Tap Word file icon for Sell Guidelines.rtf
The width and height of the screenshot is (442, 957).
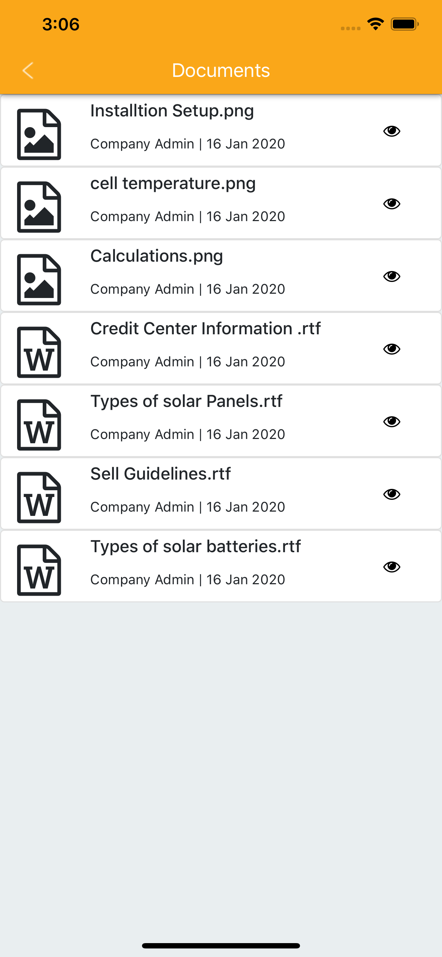(39, 497)
